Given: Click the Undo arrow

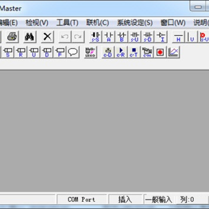Looking at the screenshot, I should pyautogui.click(x=65, y=37).
